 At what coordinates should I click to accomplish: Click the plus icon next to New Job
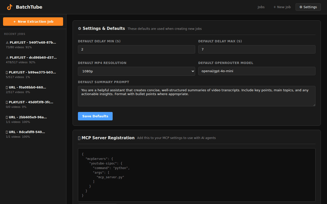(274, 7)
